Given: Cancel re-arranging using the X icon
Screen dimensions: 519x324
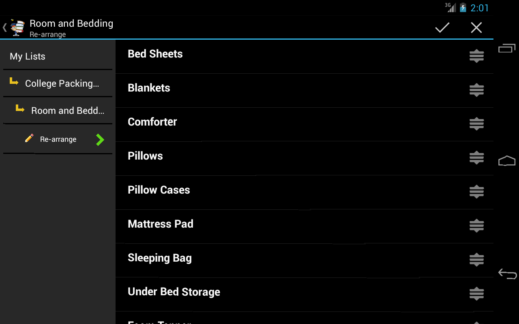Looking at the screenshot, I should click(x=476, y=27).
